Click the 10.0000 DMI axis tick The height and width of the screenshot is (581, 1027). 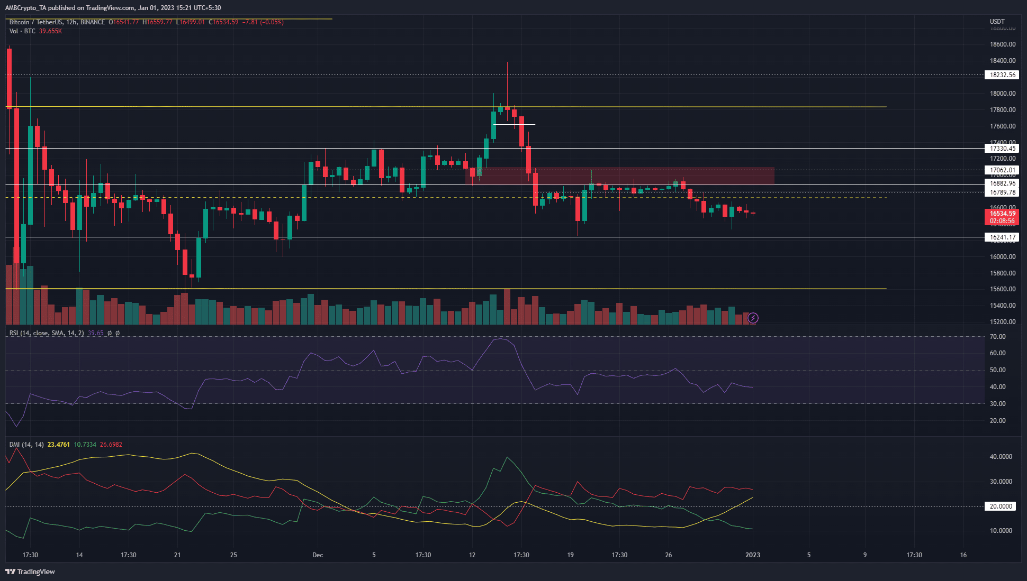[x=1001, y=531]
